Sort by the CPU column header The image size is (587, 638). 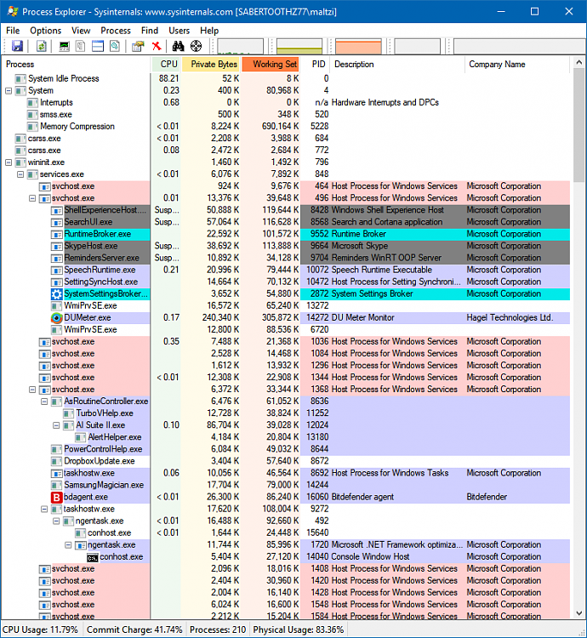[166, 65]
